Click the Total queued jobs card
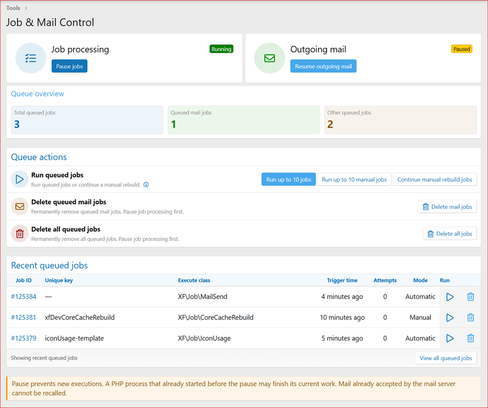The height and width of the screenshot is (408, 488). coord(87,120)
